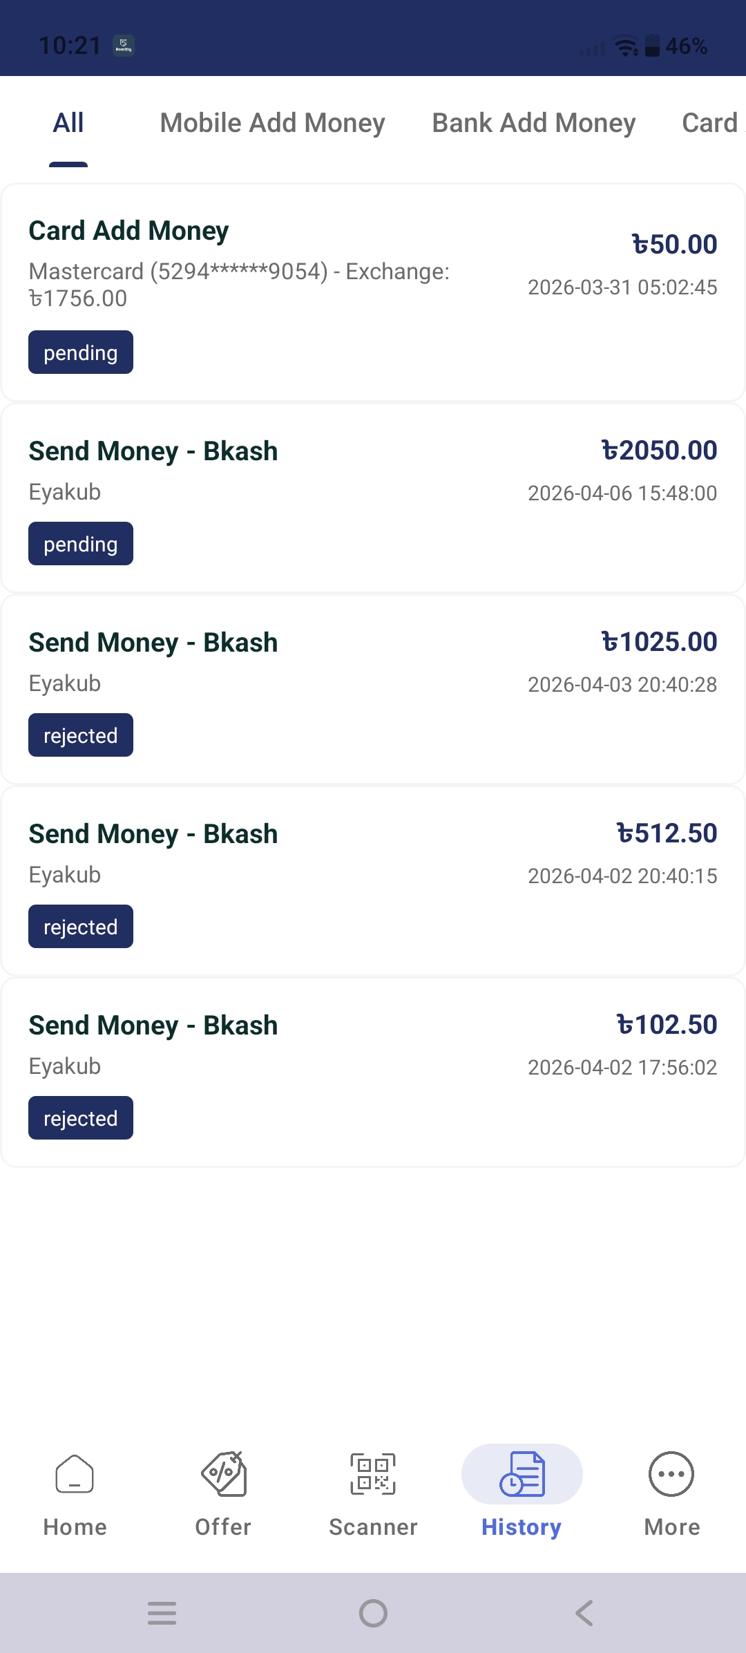Switch to Bank Add Money tab

(x=533, y=123)
